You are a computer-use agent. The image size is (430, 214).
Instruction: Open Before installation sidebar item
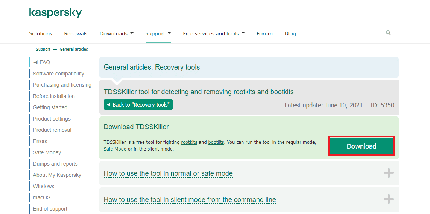(54, 96)
